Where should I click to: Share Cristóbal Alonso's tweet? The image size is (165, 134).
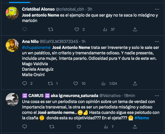[131, 29]
